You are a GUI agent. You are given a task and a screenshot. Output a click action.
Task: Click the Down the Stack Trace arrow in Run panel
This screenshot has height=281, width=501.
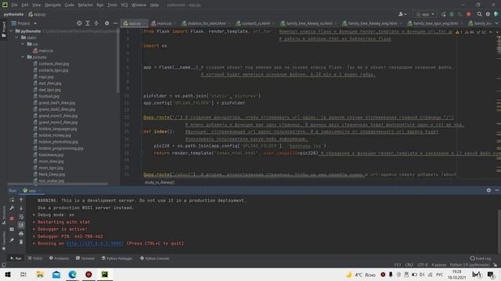pos(21,208)
